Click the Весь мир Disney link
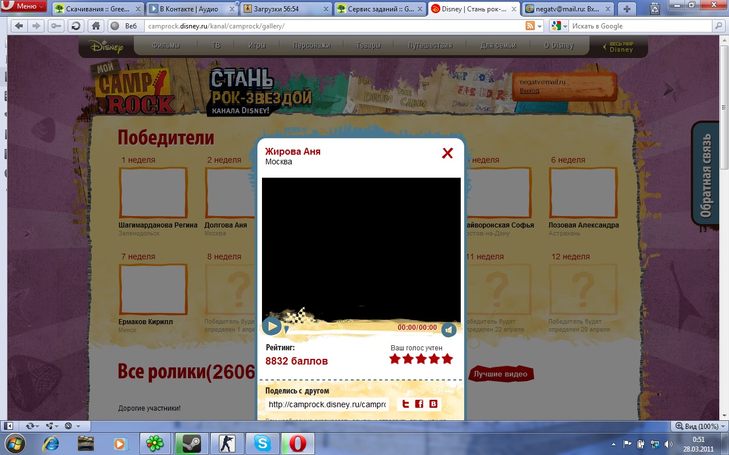 tap(619, 47)
